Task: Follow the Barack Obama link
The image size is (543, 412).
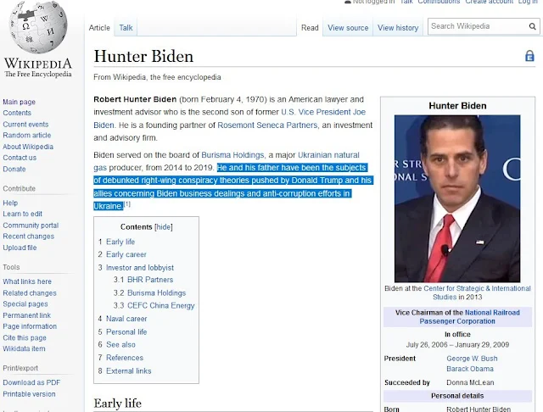Action: (469, 369)
